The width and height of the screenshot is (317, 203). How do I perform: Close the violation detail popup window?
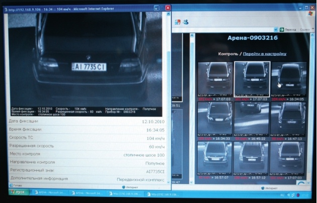[x=168, y=8]
